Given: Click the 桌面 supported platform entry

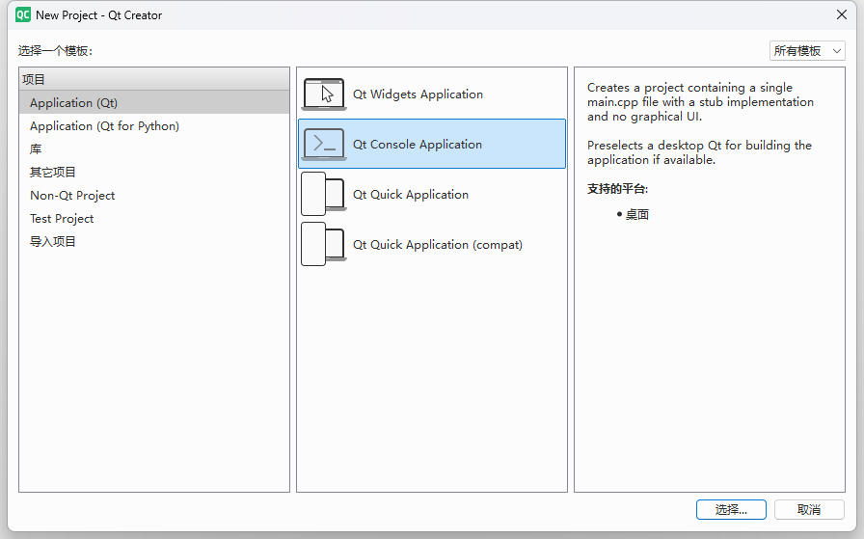Looking at the screenshot, I should tap(637, 214).
